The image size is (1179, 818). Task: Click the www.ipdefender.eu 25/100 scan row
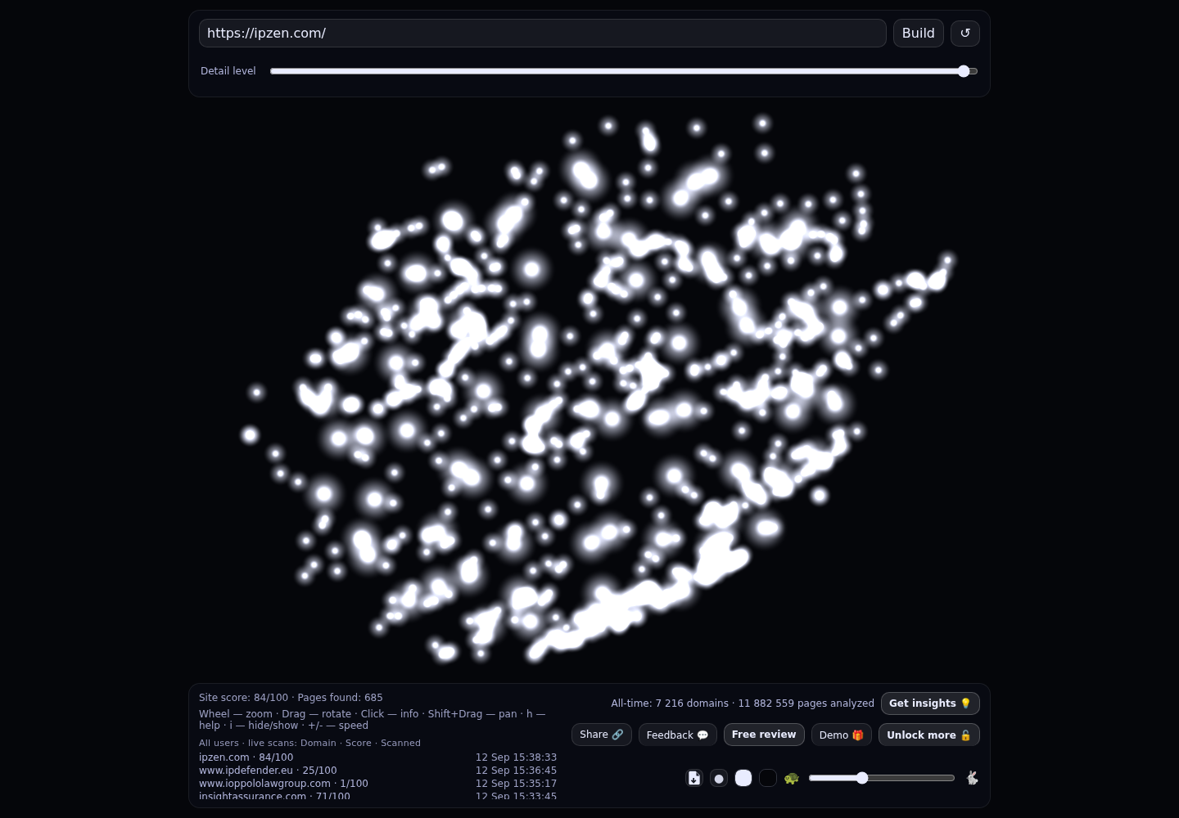(x=377, y=771)
